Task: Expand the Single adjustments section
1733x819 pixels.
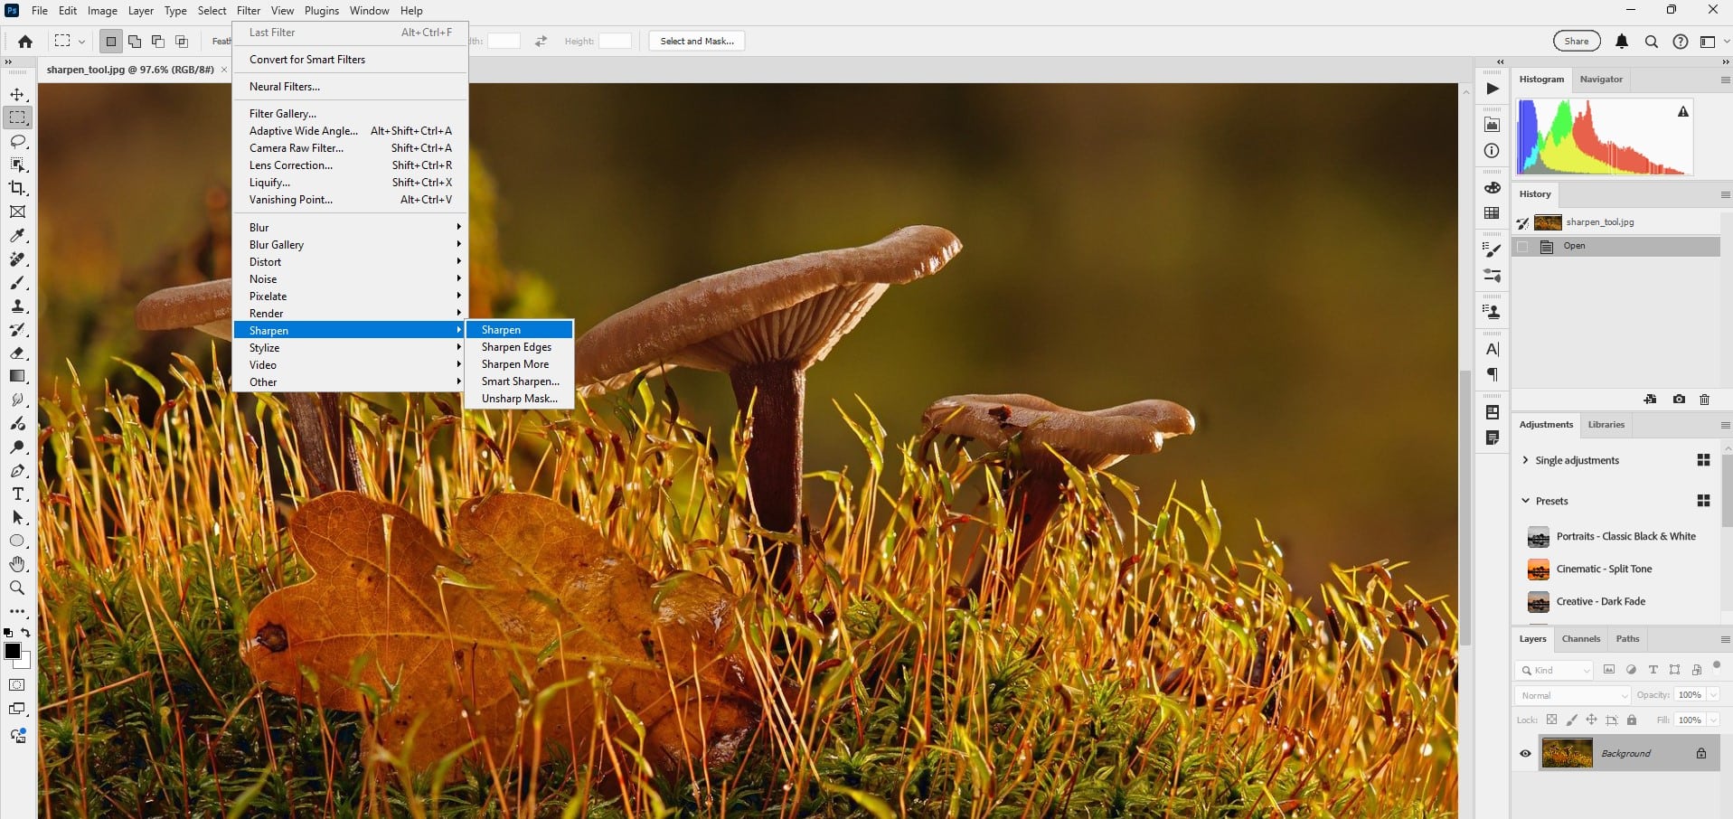Action: 1525,460
